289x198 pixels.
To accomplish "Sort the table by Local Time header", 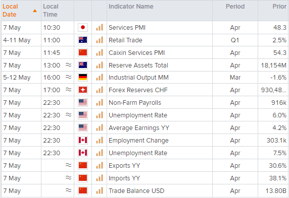I will pyautogui.click(x=51, y=11).
